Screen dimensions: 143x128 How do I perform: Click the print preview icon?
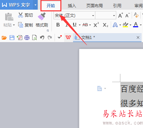tap(34, 38)
